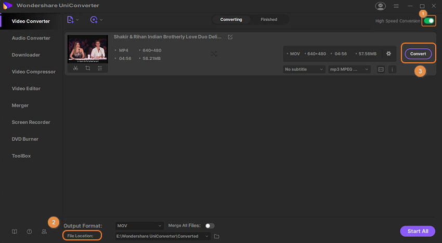The width and height of the screenshot is (442, 243).
Task: Open Video Compressor in sidebar
Action: tap(34, 72)
